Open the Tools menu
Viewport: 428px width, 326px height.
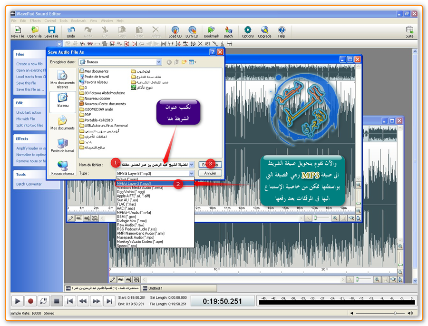[x=64, y=21]
